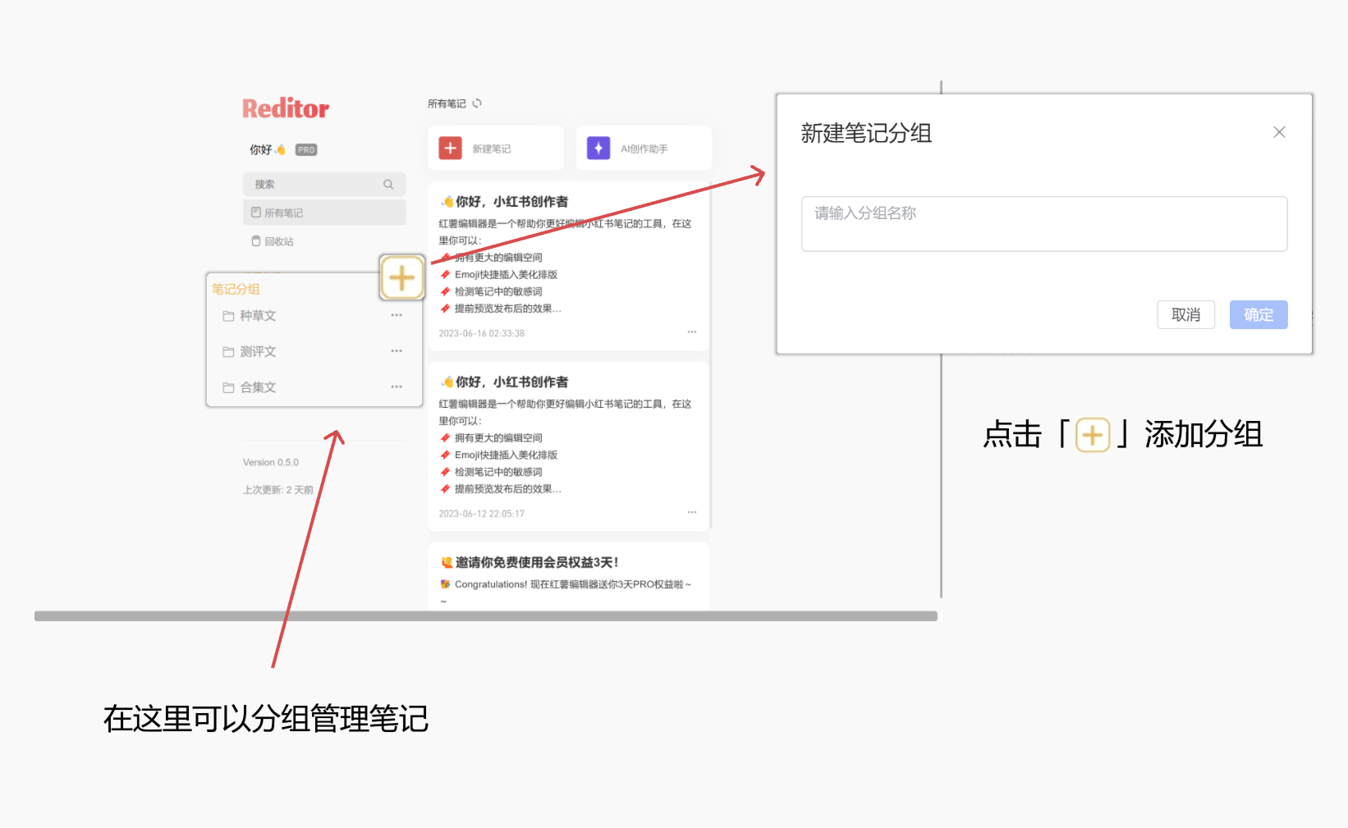Click the refresh icon beside 所有笔记 header
The image size is (1348, 828).
click(477, 103)
